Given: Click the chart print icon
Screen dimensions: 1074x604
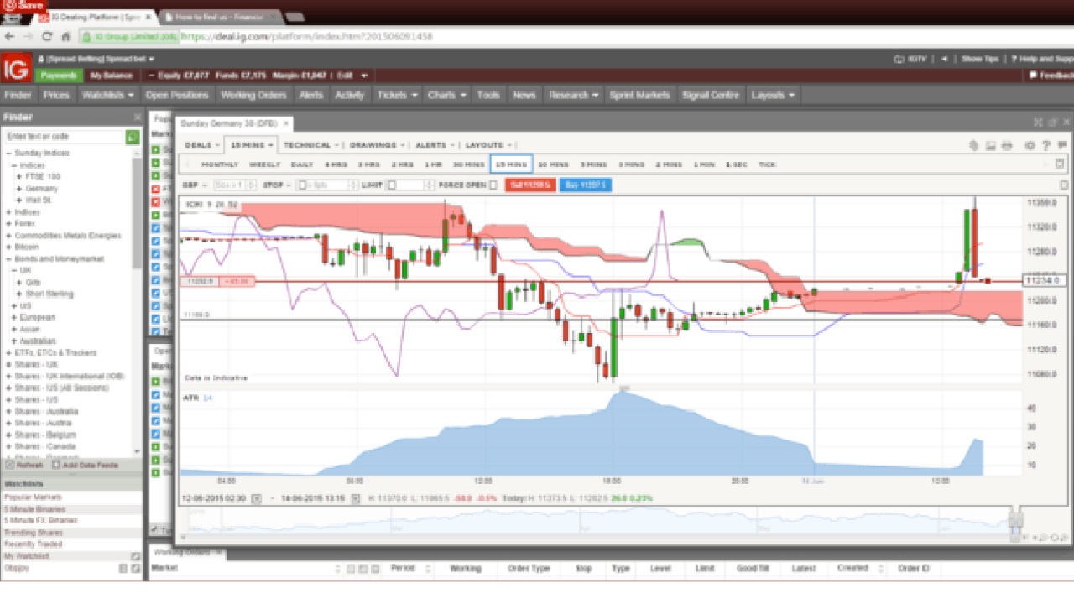Looking at the screenshot, I should coord(1007,145).
